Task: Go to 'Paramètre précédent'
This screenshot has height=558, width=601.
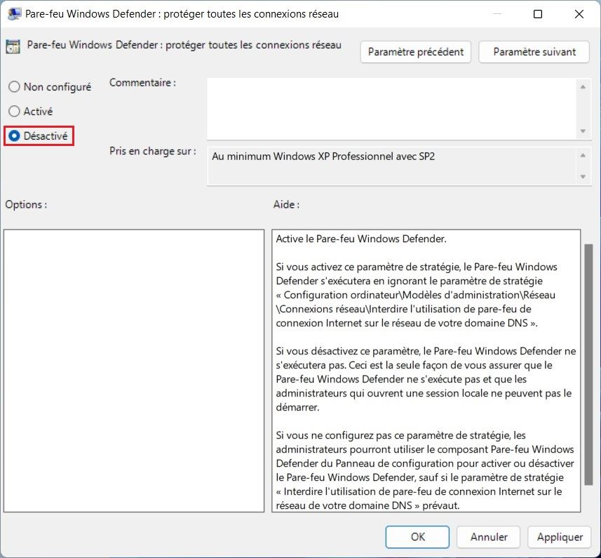Action: click(x=415, y=52)
